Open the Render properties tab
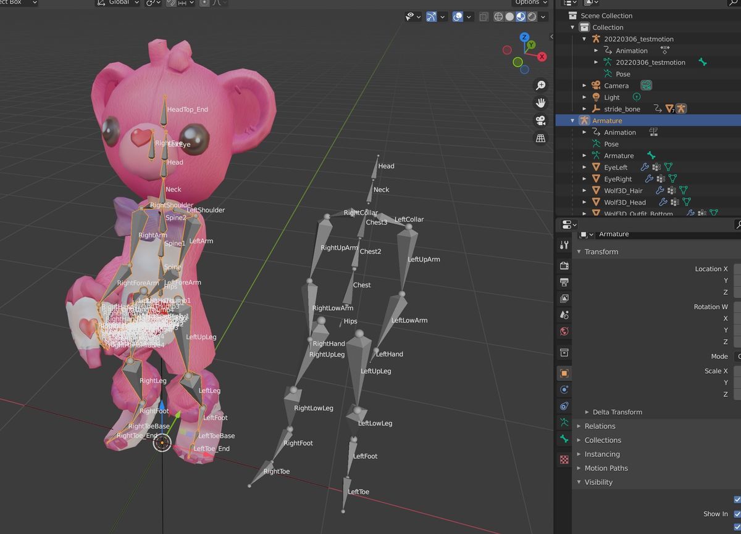Screen dimensions: 741x534 coord(564,265)
